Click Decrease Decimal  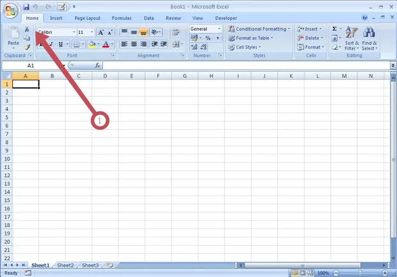[204, 47]
